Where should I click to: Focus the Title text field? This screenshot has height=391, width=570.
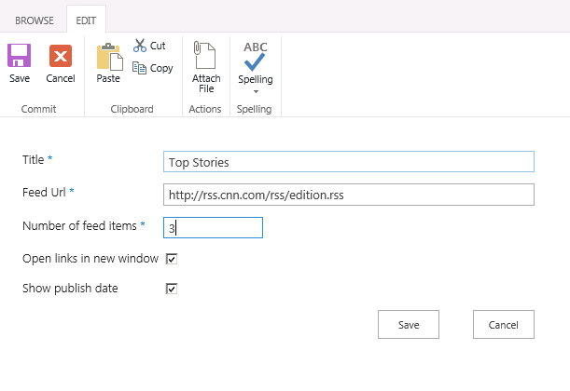(x=349, y=162)
